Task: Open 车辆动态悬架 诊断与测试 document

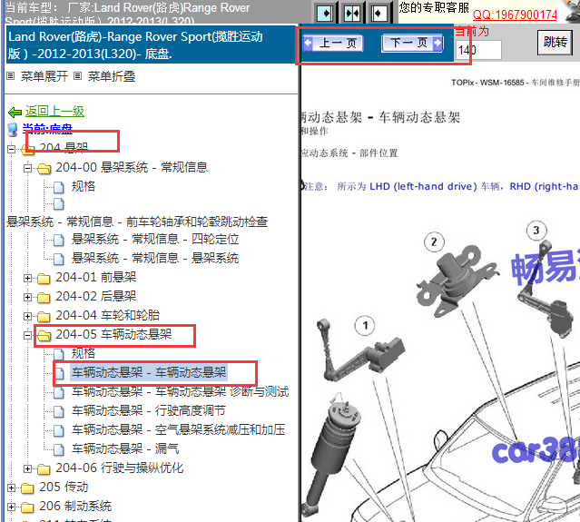Action: tap(180, 391)
